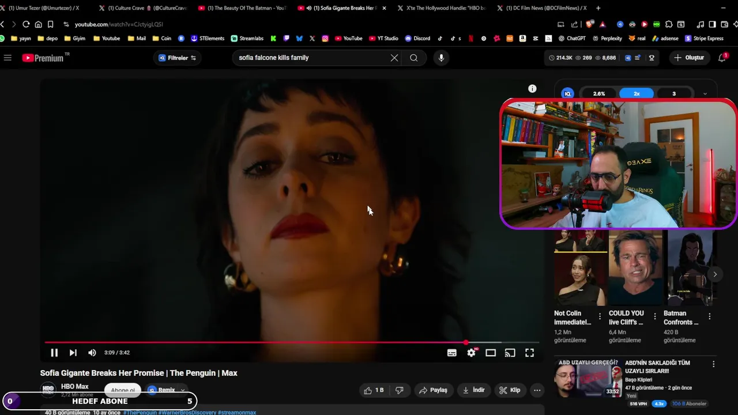This screenshot has height=415, width=738.
Task: Click the Oluştur create button
Action: point(689,58)
